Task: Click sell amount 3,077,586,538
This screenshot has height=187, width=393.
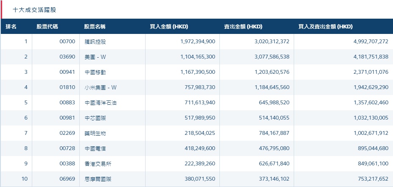Action: [x=272, y=57]
